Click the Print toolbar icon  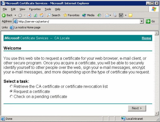(115, 15)
